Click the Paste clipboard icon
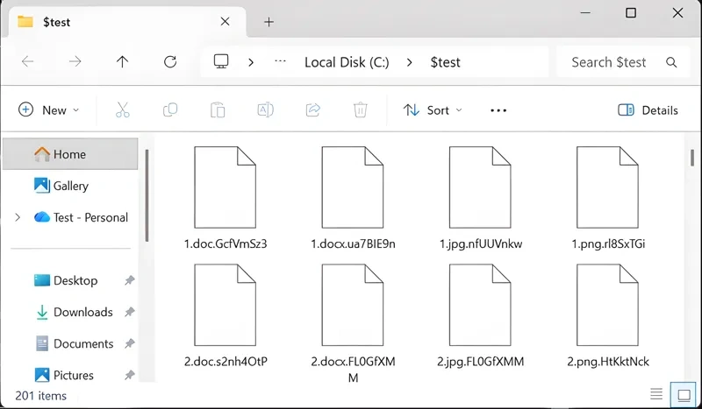 click(x=218, y=110)
